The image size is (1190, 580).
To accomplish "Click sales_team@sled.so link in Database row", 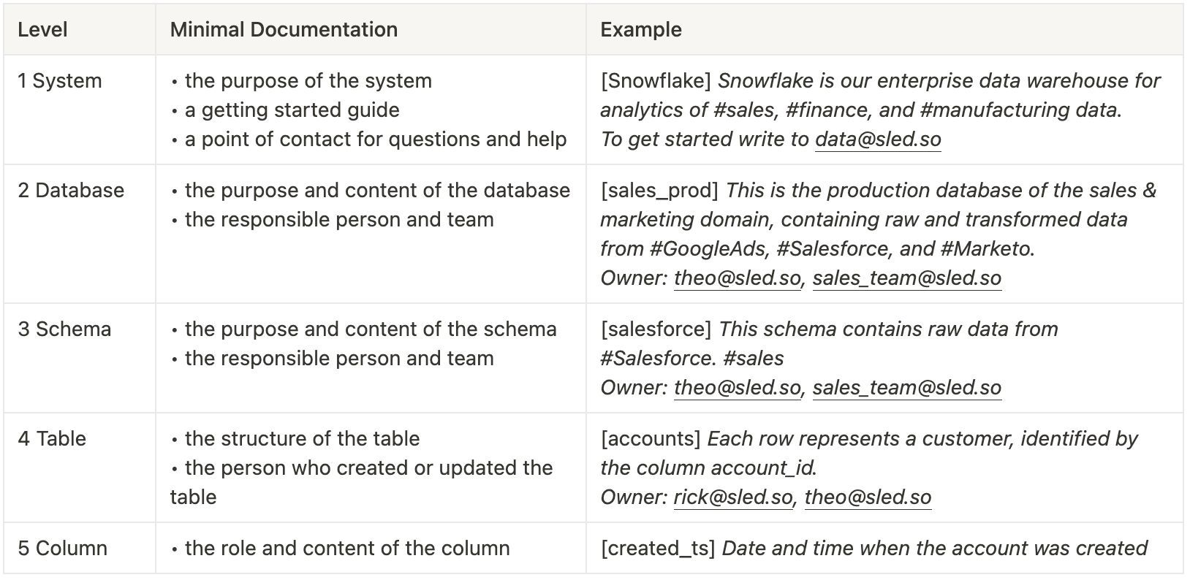I will [906, 278].
